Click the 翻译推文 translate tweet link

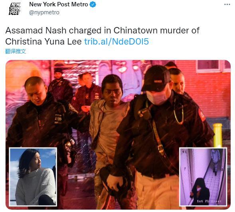16,51
